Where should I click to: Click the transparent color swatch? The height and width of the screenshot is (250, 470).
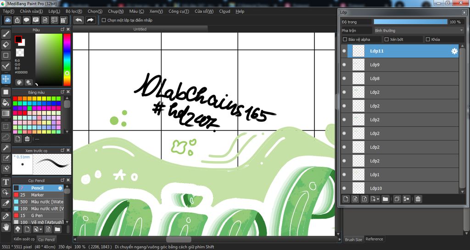tap(20, 52)
